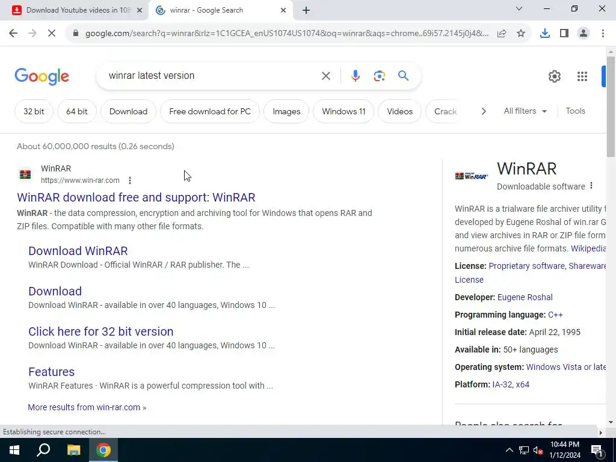The image size is (616, 462).
Task: Open the Chrome profile avatar
Action: (584, 34)
